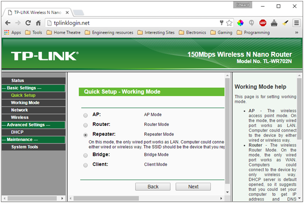Open the Chrome hamburger menu

pos(297,23)
